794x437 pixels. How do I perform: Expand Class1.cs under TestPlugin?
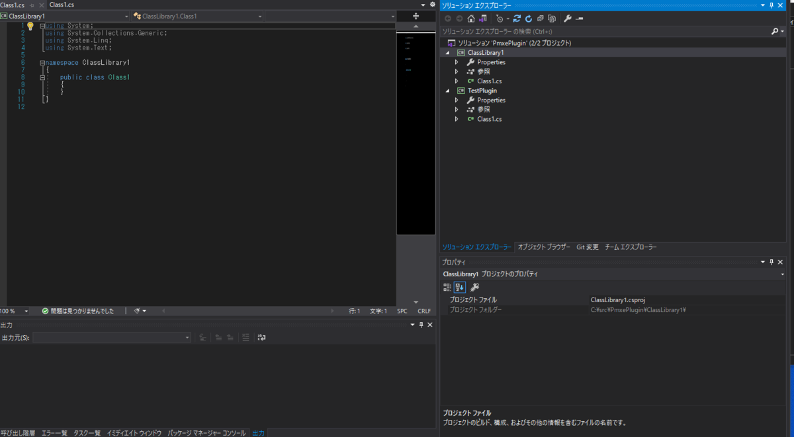click(456, 119)
